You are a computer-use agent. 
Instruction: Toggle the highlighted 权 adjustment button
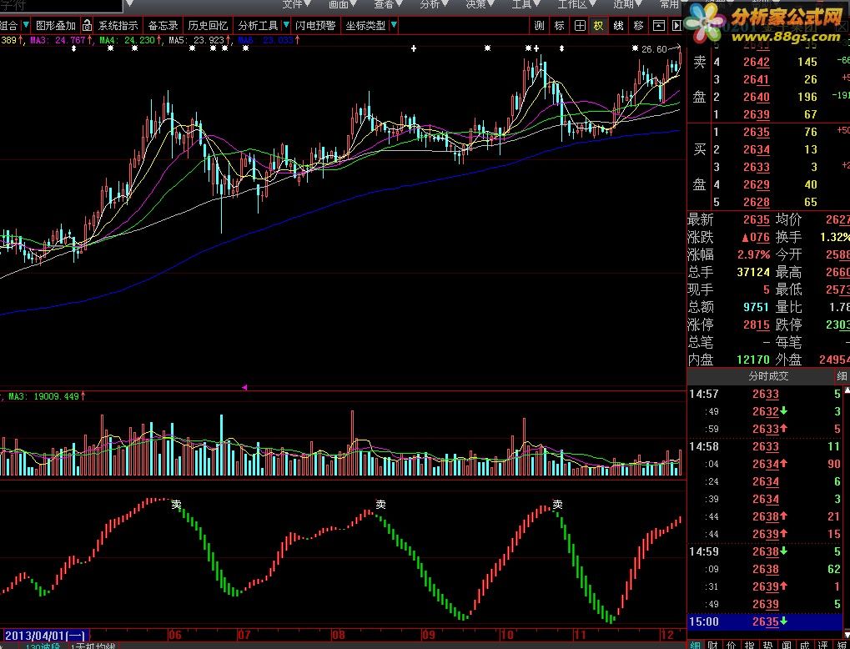coord(598,26)
